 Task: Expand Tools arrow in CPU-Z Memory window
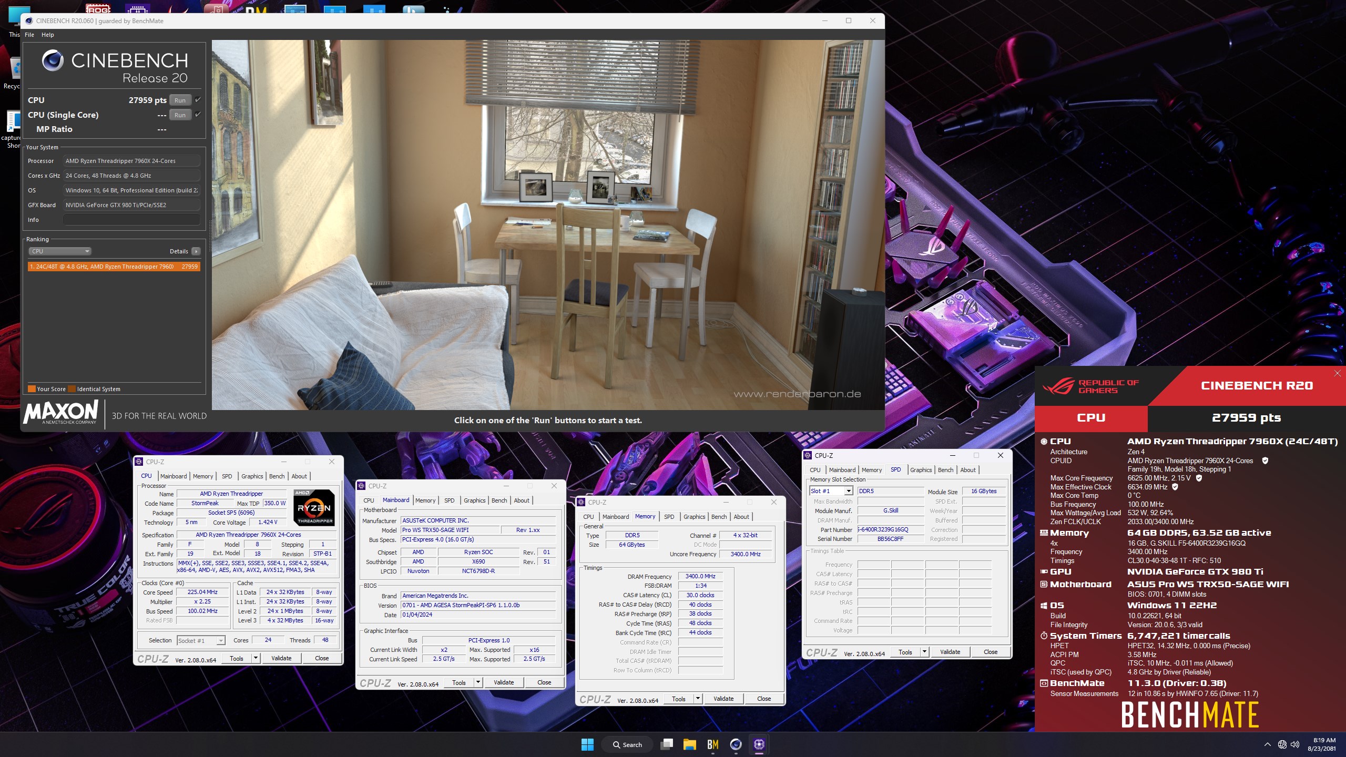698,699
